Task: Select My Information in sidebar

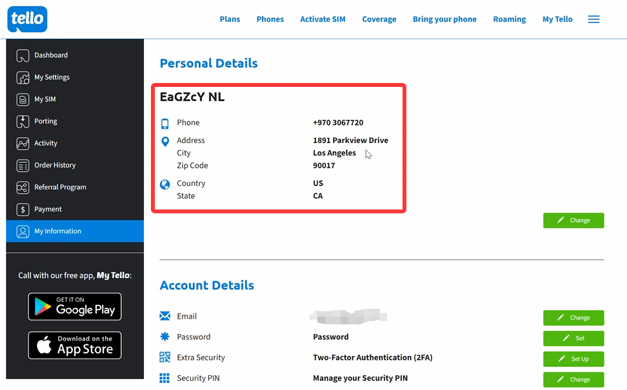Action: tap(57, 231)
